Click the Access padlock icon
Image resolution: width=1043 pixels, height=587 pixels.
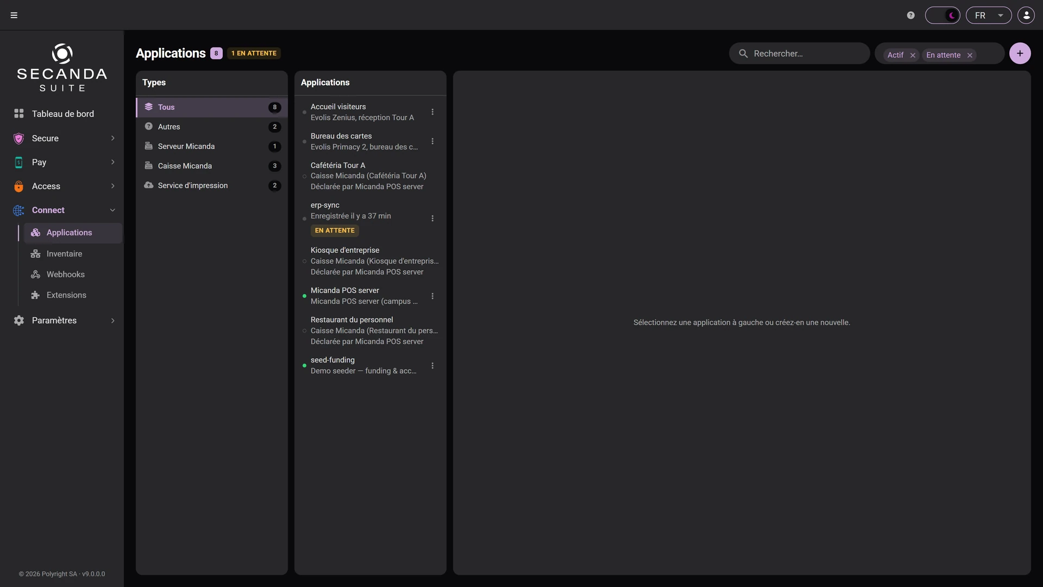click(x=19, y=186)
